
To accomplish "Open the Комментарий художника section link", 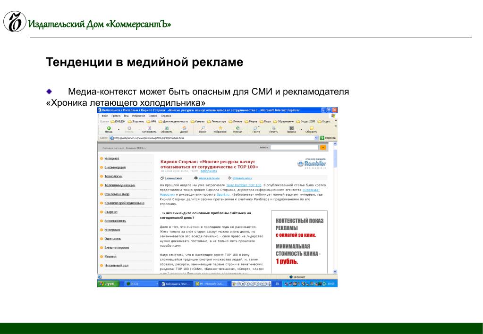I will (x=124, y=203).
